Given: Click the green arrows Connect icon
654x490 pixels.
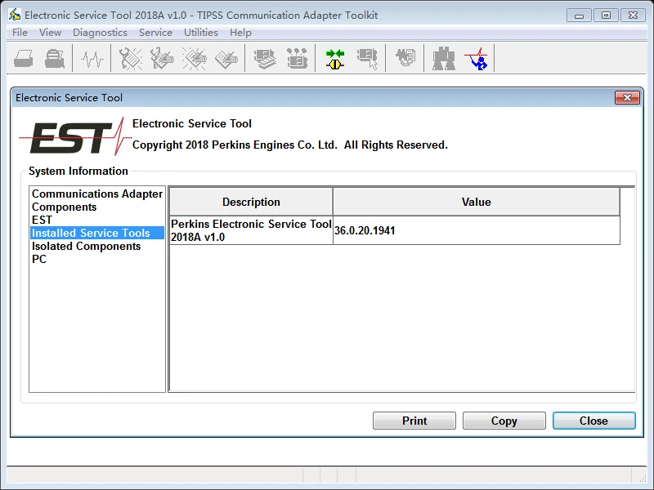Looking at the screenshot, I should [x=335, y=58].
